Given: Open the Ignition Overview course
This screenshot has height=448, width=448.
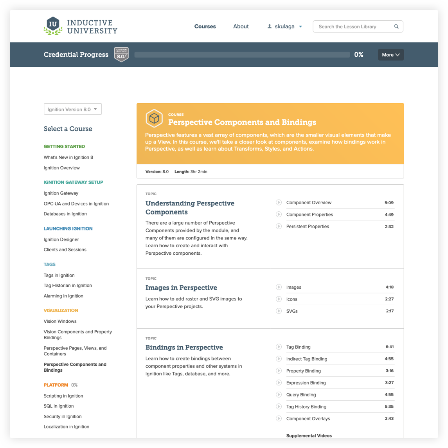Looking at the screenshot, I should tap(62, 168).
